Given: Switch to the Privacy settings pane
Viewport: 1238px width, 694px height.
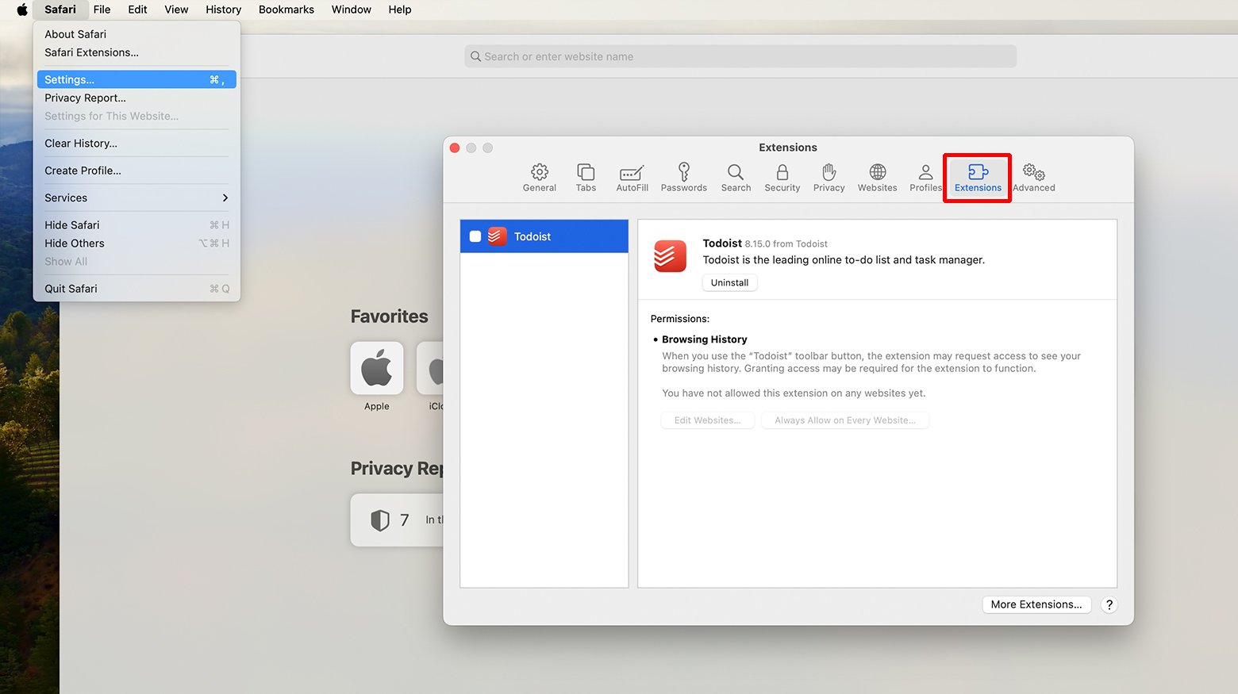Looking at the screenshot, I should pyautogui.click(x=829, y=177).
